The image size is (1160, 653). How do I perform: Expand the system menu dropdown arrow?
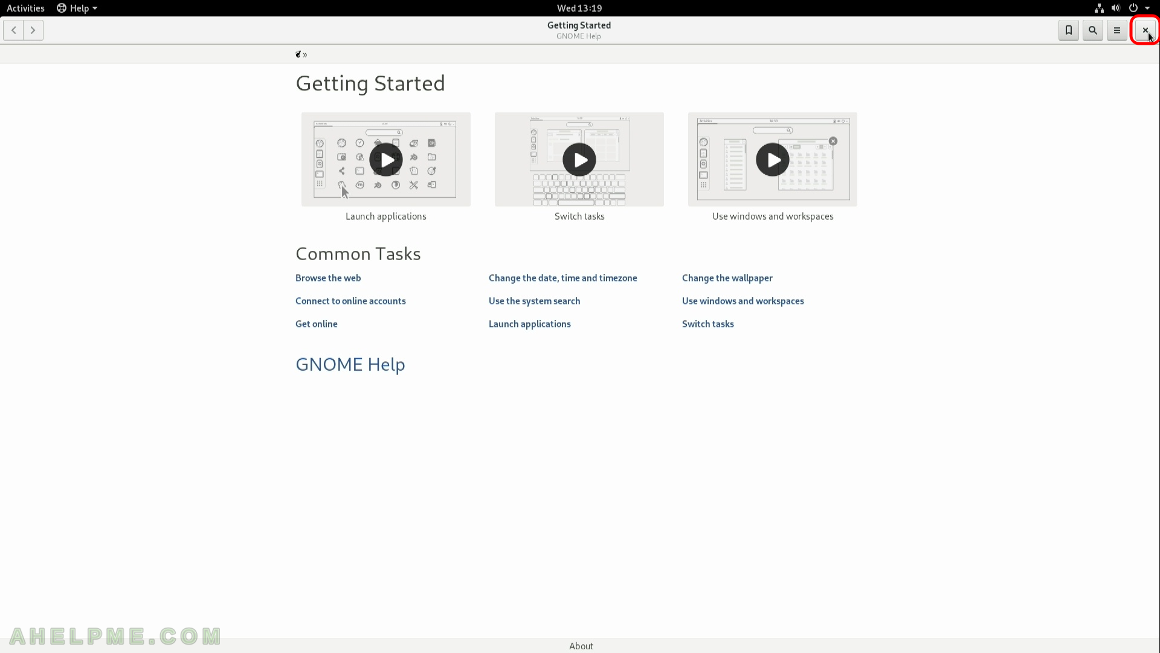tap(1147, 8)
